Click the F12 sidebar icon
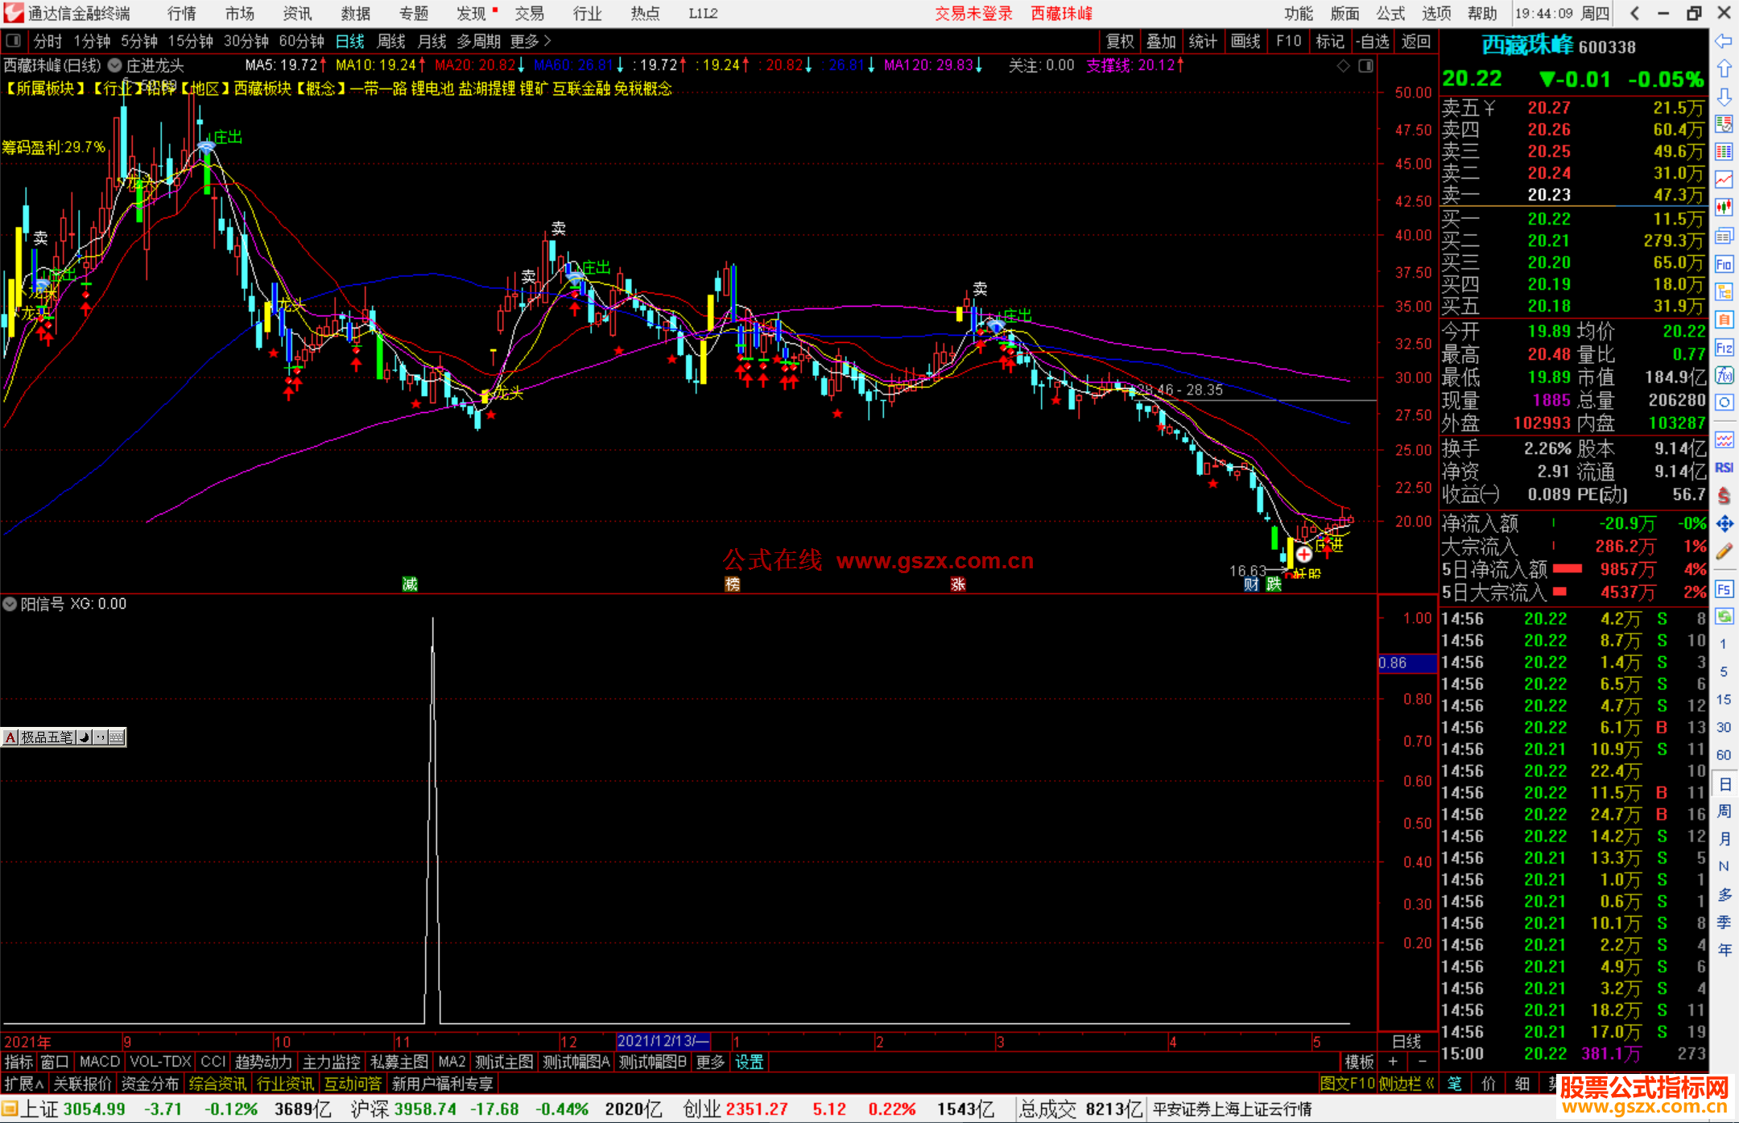This screenshot has width=1739, height=1123. pyautogui.click(x=1724, y=348)
